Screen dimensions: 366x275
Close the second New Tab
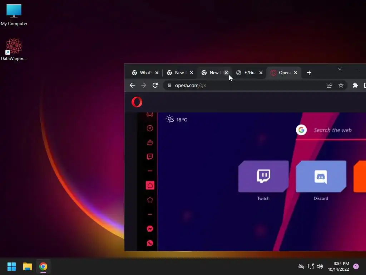pos(226,73)
